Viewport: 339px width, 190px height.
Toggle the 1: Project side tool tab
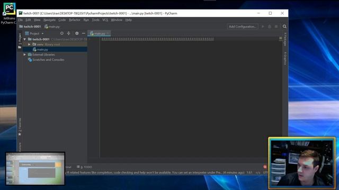tap(20, 41)
